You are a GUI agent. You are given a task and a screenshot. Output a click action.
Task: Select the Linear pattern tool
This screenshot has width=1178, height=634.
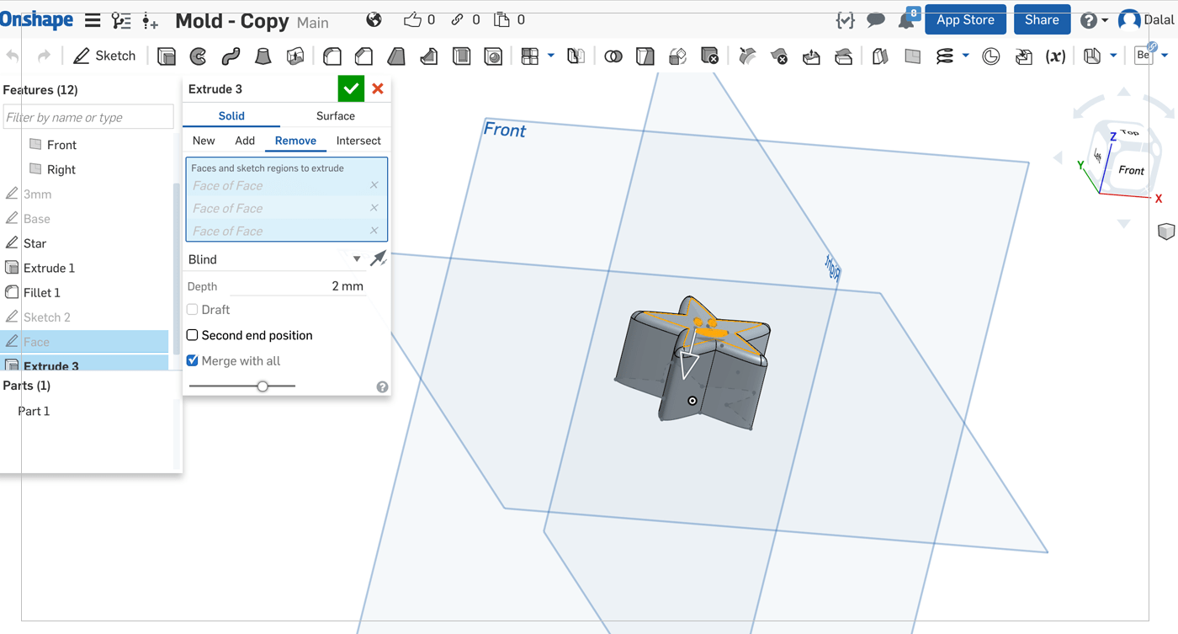point(530,56)
